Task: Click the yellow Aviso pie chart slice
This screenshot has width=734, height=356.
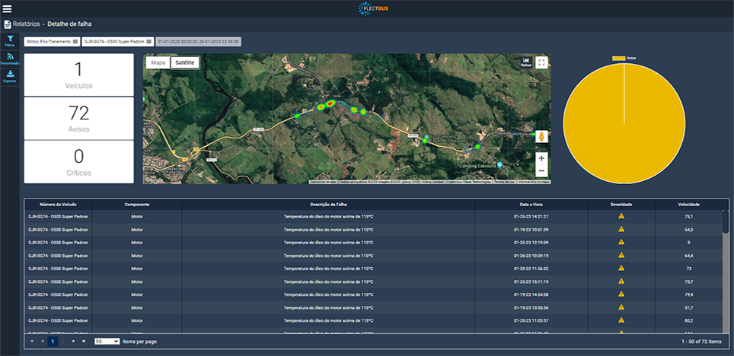Action: tap(624, 126)
